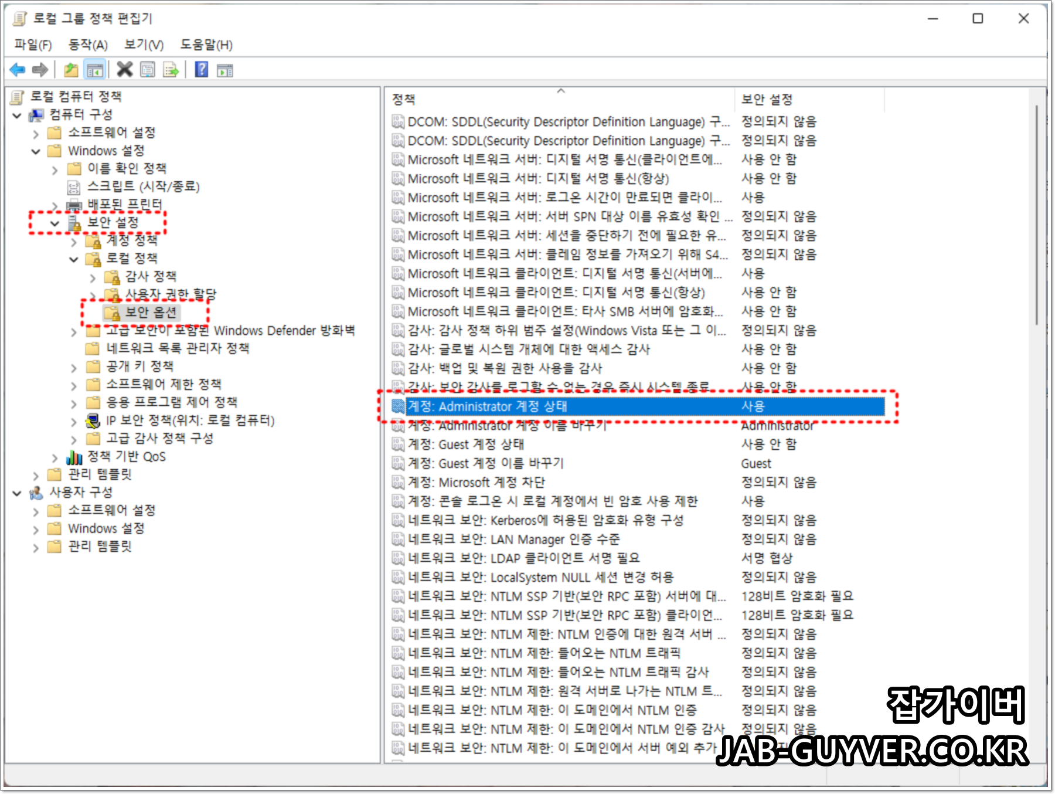1055x794 pixels.
Task: Click the 사용자 구성 user icon
Action: [x=36, y=493]
